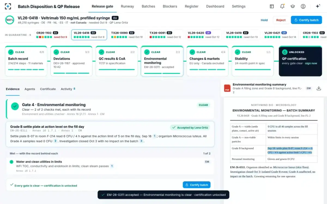Switch to the Agents sub-tab
The height and width of the screenshot is (204, 327).
click(x=30, y=89)
